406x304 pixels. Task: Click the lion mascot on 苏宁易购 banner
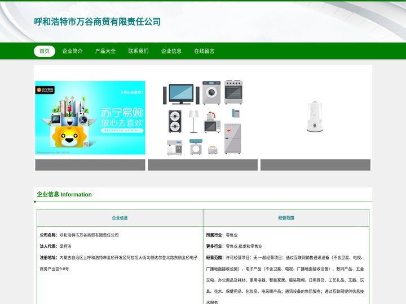click(69, 137)
